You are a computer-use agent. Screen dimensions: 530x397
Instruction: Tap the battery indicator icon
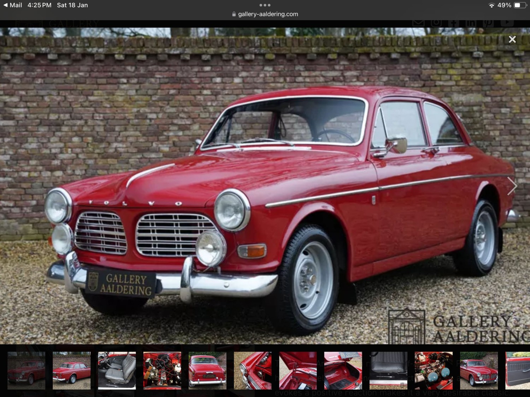pos(520,5)
